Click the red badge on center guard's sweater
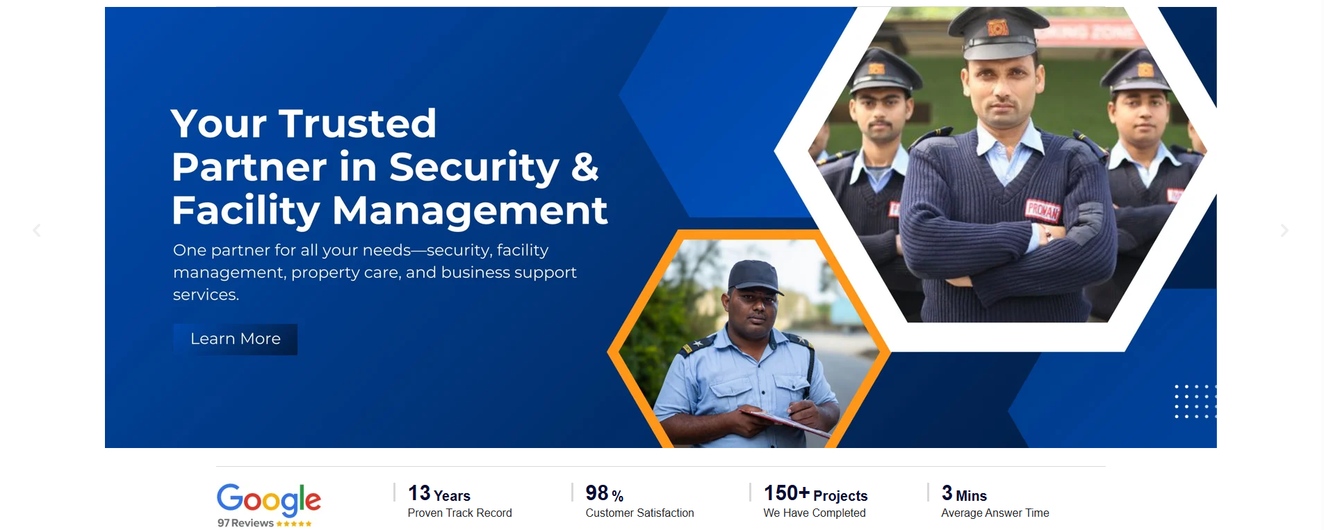The width and height of the screenshot is (1324, 530). coord(1043,210)
